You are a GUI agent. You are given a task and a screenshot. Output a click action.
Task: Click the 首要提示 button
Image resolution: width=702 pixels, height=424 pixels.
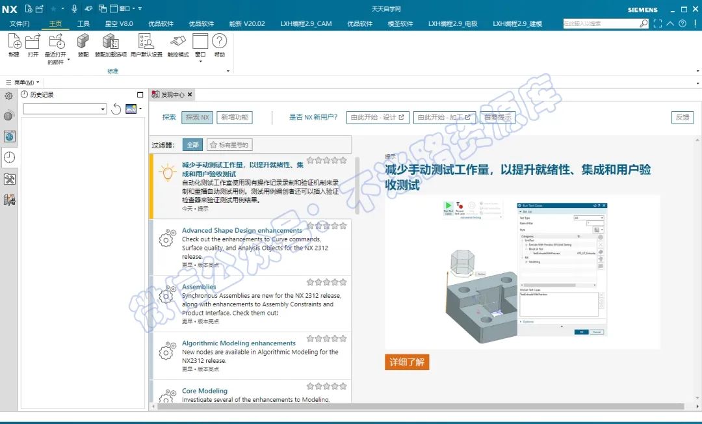pos(497,117)
